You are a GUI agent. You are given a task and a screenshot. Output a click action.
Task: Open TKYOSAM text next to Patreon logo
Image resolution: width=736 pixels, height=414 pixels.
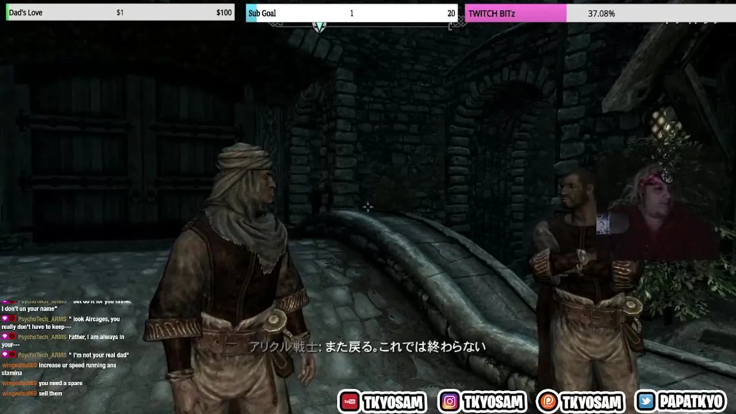592,402
